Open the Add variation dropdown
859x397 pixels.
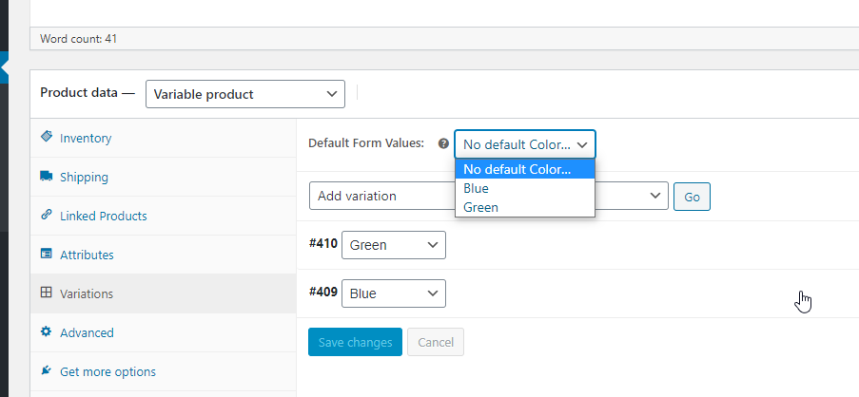click(488, 196)
